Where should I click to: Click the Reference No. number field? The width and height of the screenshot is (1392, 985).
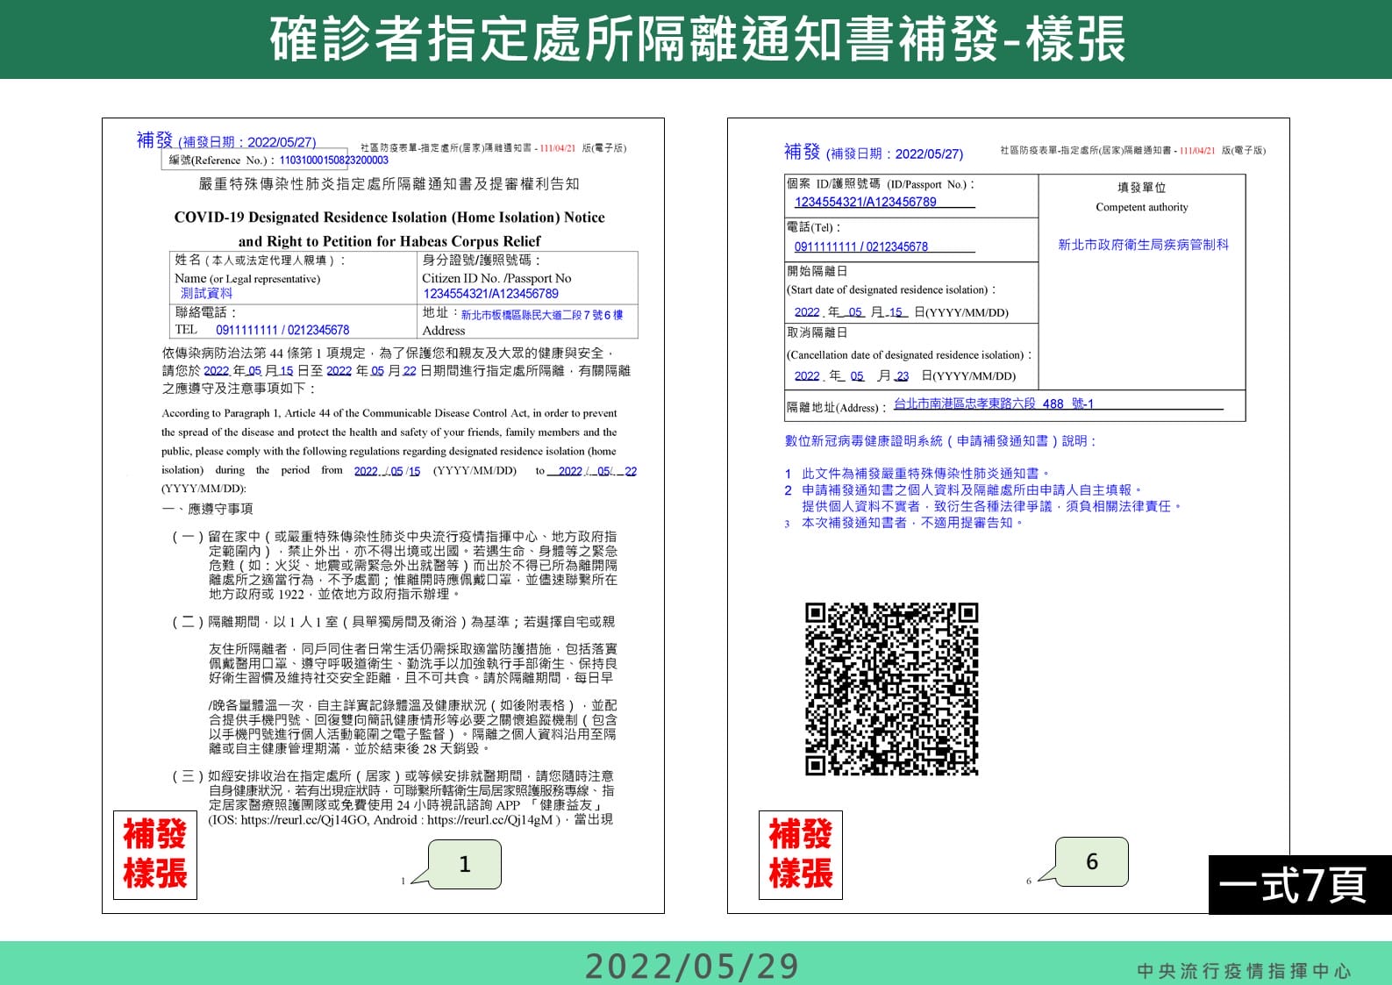[333, 161]
